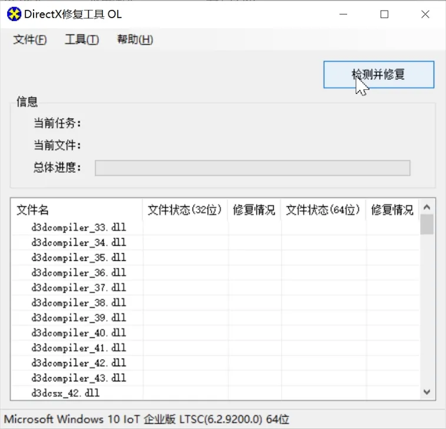The width and height of the screenshot is (446, 429).
Task: Click the 总体进度 progress bar
Action: point(252,168)
